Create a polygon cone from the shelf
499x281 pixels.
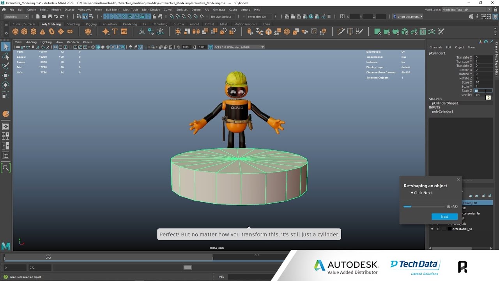pos(42,32)
